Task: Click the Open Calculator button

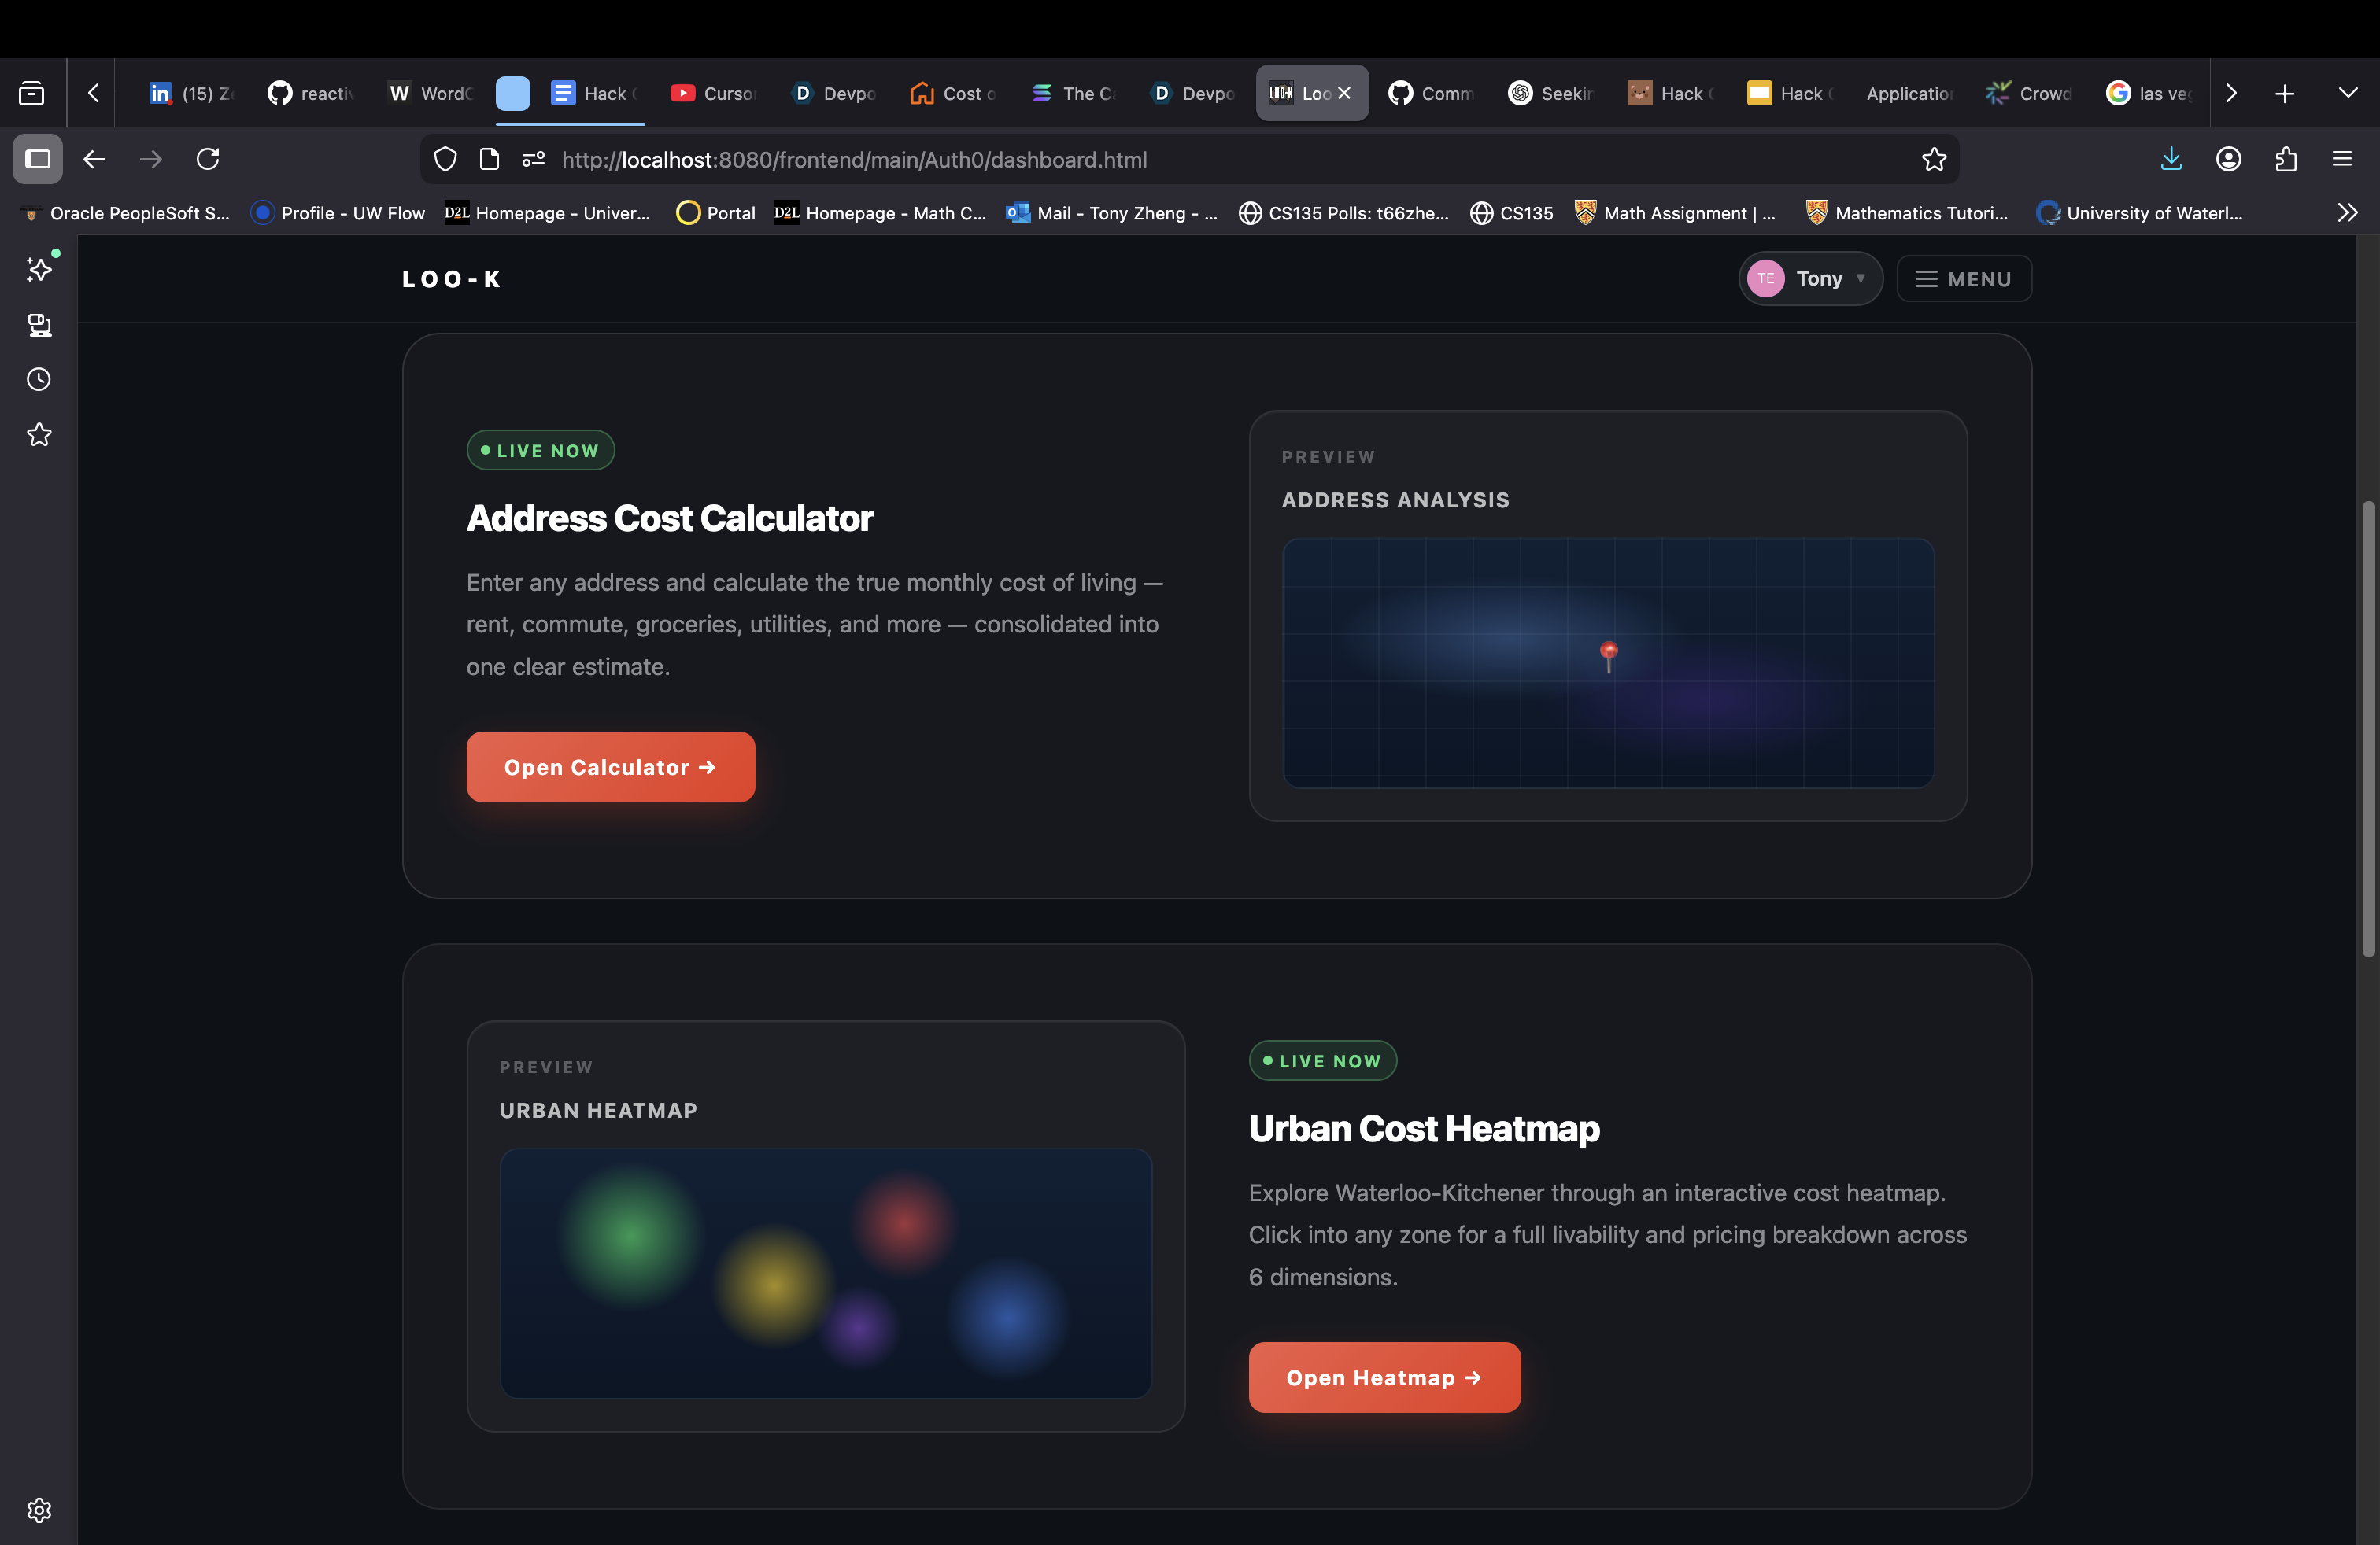Action: tap(610, 766)
